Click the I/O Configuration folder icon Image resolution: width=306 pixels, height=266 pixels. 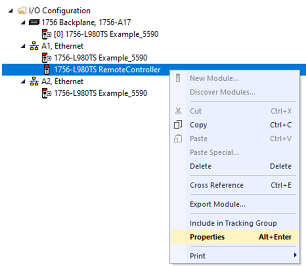pyautogui.click(x=22, y=11)
